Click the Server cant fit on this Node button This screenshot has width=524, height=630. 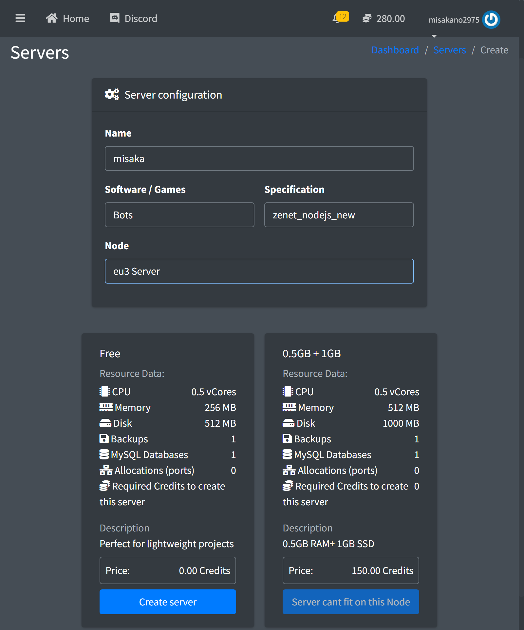pyautogui.click(x=351, y=602)
